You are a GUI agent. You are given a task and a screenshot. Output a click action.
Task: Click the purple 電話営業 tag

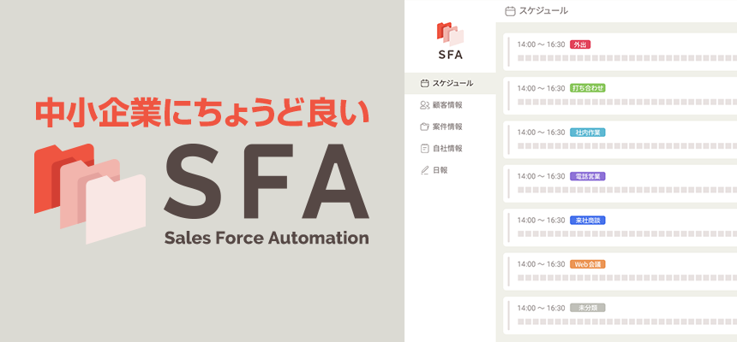click(588, 176)
